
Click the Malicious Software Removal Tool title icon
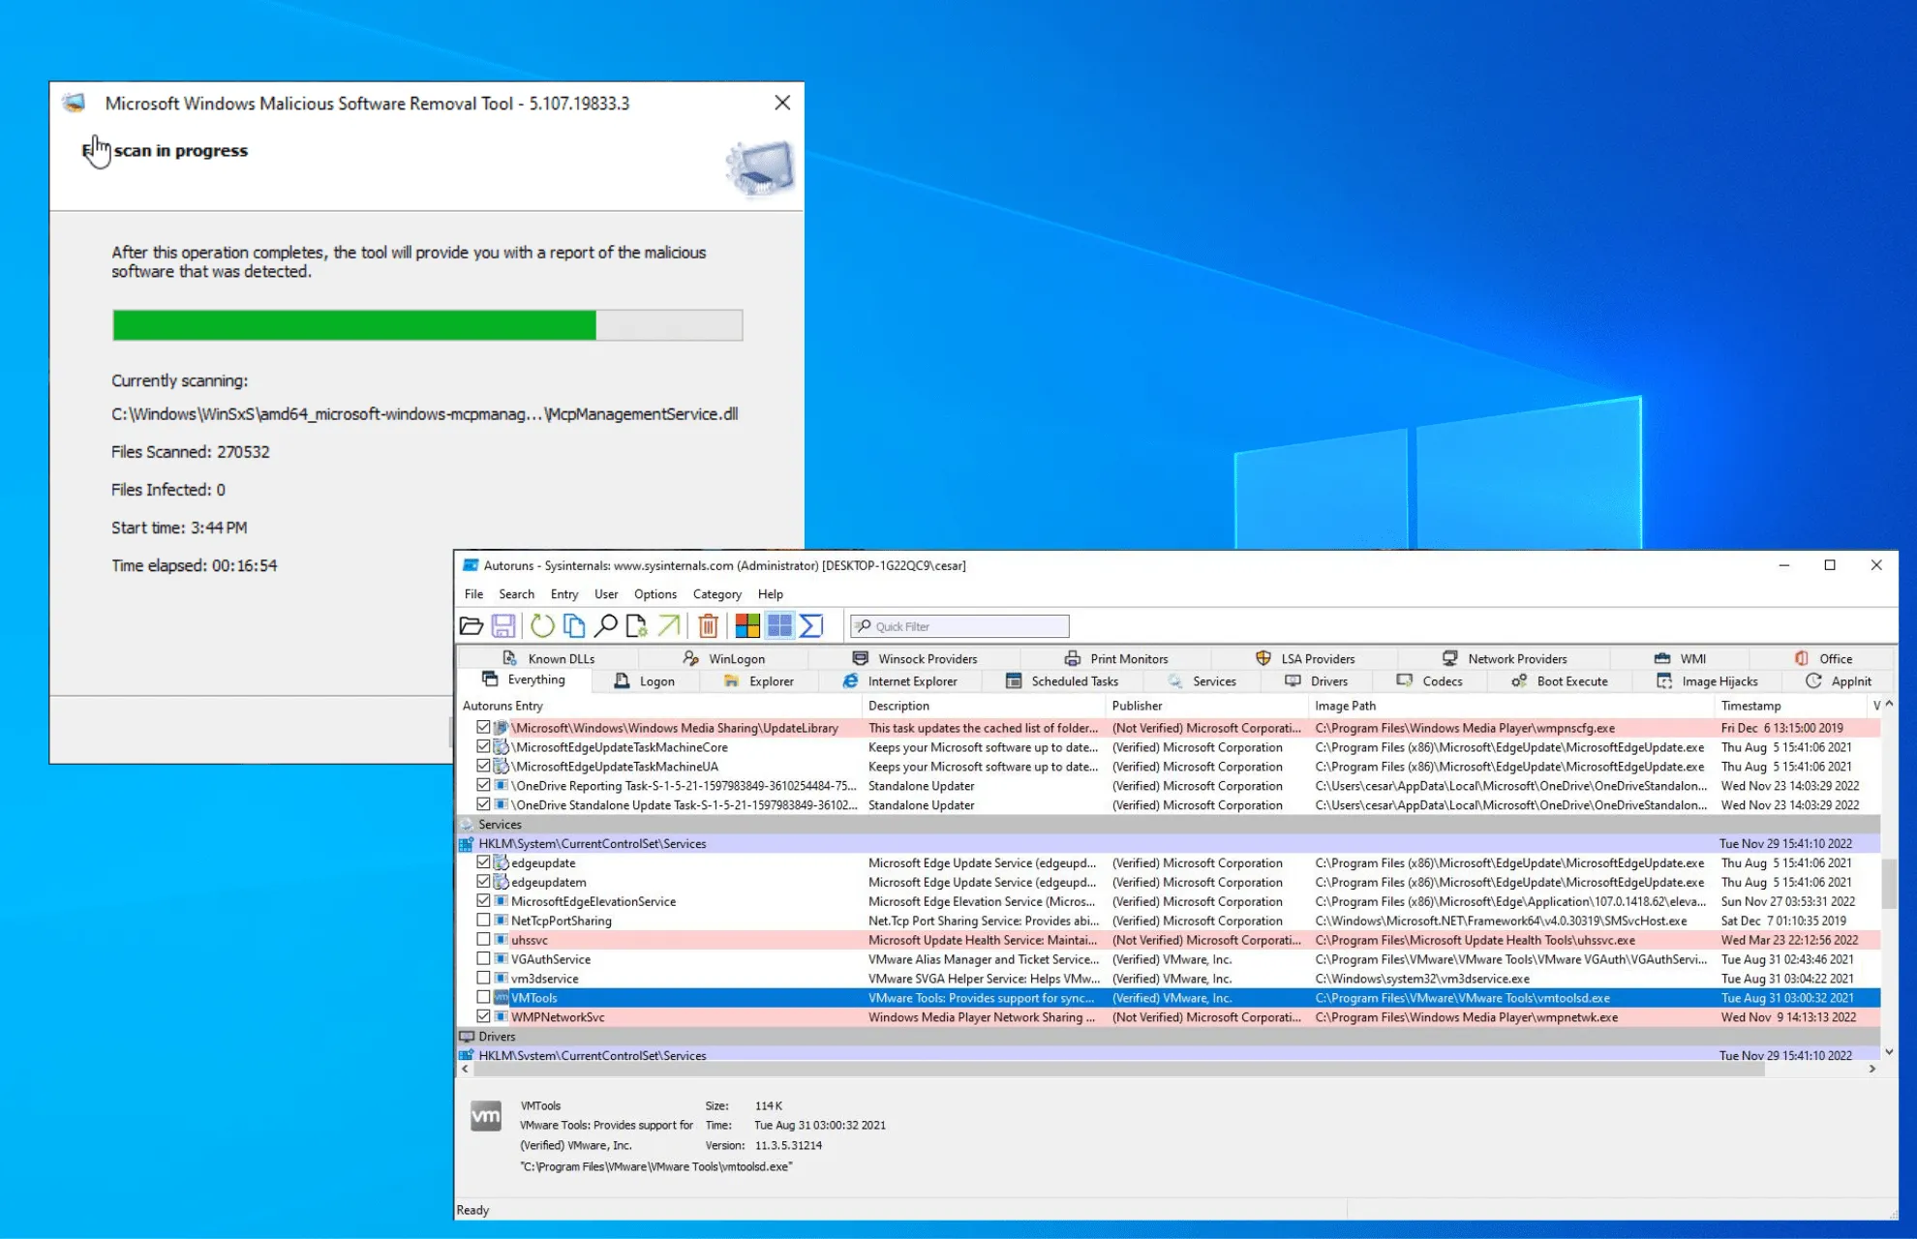click(x=75, y=103)
